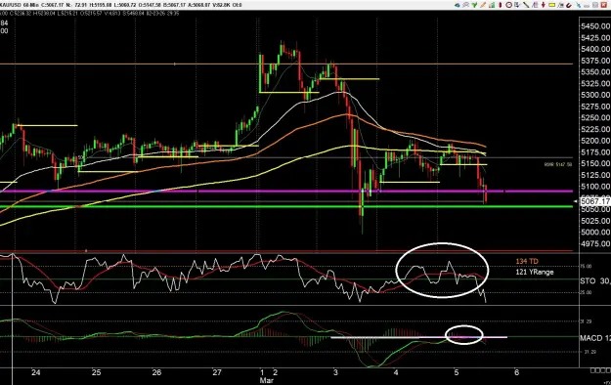Click the highlighted 5067.17 current price tag
This screenshot has width=611, height=385.
coord(595,201)
